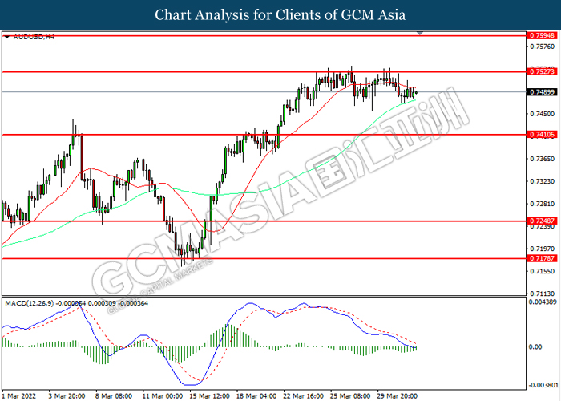Select the 0.71787 support price label
Screen dimensions: 561x401
(542, 258)
